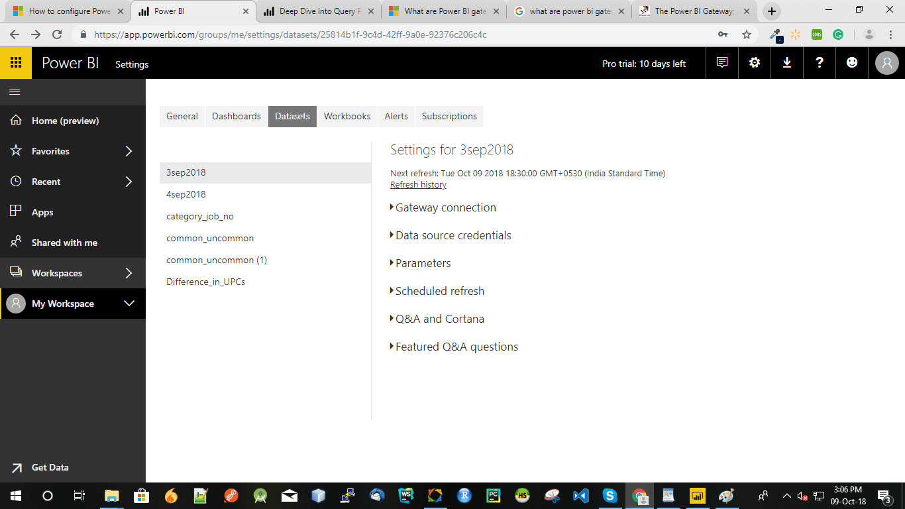
Task: Open PyCharm from the taskbar
Action: (493, 495)
